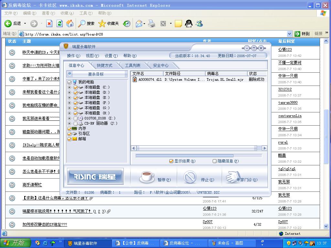
Task: Click the IE icon in Quick Launch
Action: [x=45, y=243]
